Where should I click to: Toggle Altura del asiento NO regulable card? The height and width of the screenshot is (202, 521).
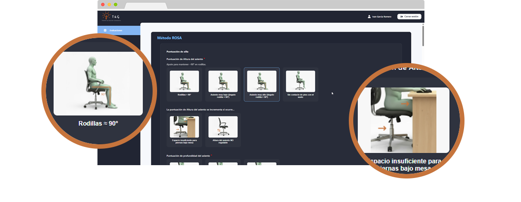point(223,130)
